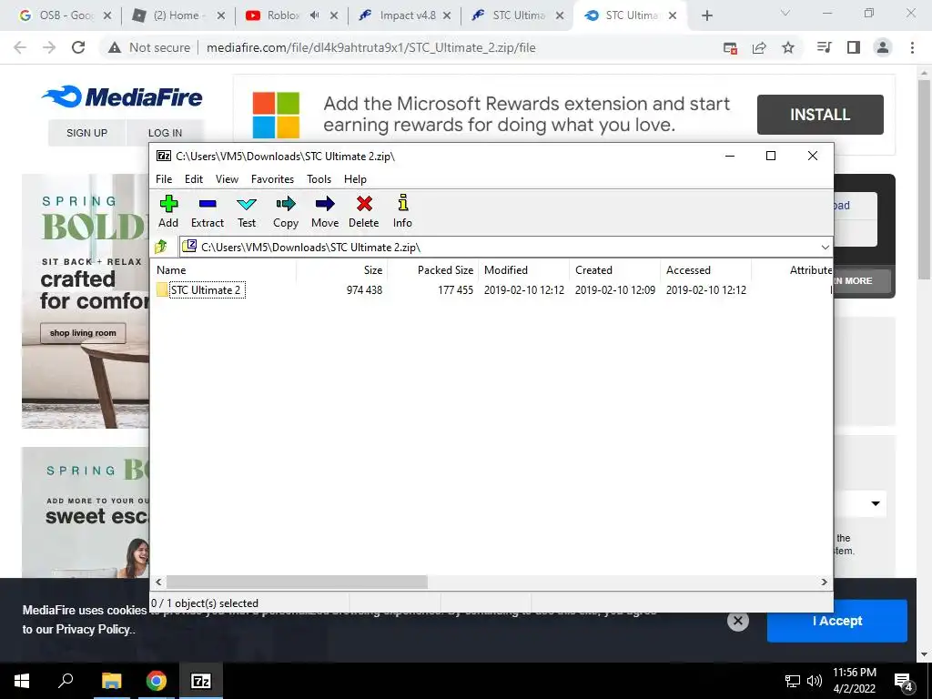Sort by Created column header
This screenshot has width=932, height=699.
point(615,269)
